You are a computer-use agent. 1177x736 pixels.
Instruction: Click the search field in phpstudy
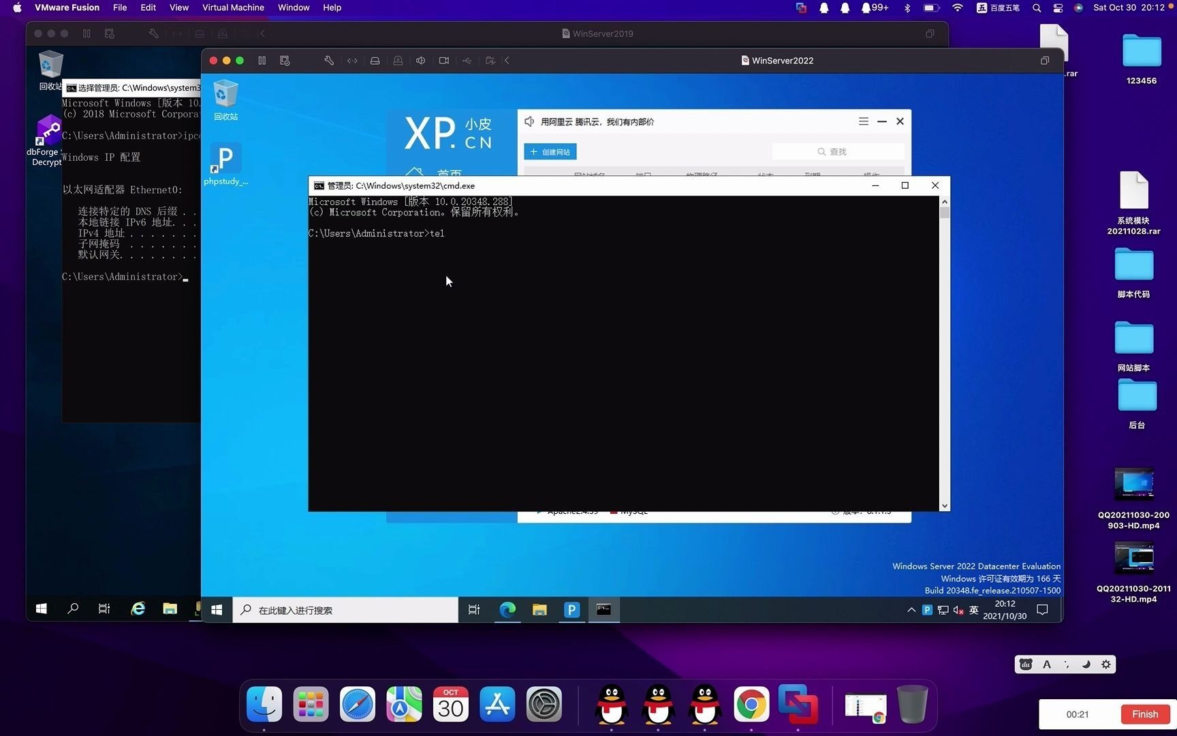(838, 152)
